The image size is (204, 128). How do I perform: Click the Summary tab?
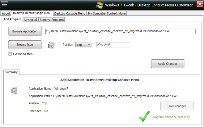click(x=11, y=72)
